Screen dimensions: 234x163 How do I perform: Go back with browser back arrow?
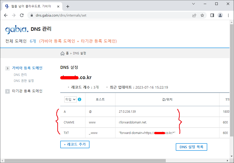6,15
